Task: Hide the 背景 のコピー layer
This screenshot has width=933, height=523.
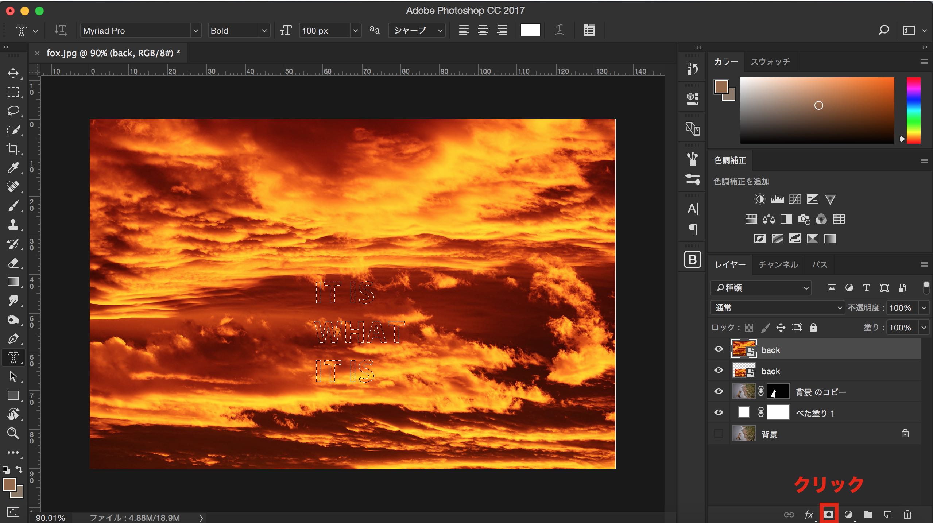Action: pos(719,391)
